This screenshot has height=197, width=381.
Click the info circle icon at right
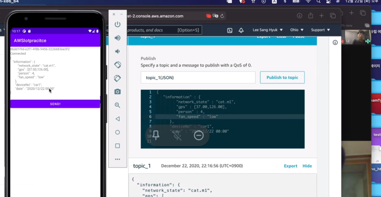point(335,42)
